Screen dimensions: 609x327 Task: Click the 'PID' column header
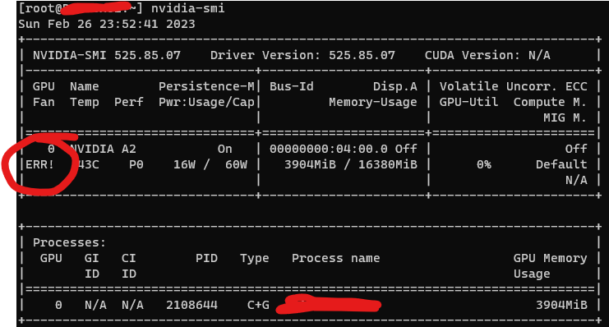(x=206, y=258)
